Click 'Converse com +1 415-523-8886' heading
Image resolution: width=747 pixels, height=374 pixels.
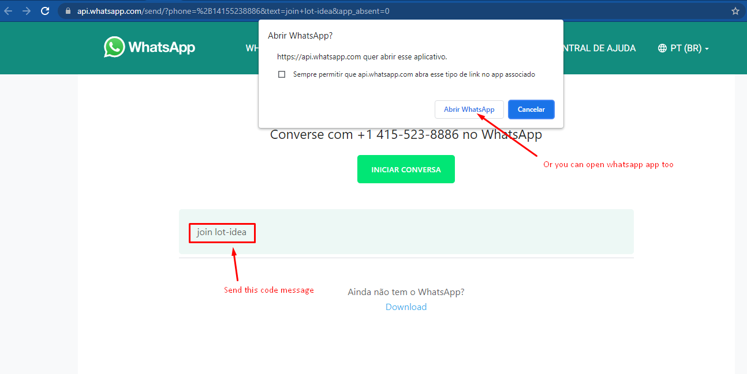pyautogui.click(x=406, y=135)
